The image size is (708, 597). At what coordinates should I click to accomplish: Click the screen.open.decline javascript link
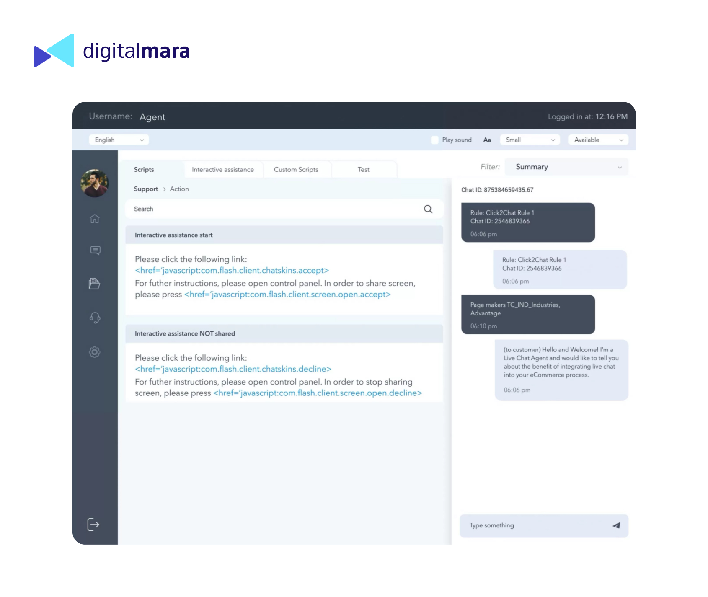[x=318, y=393]
